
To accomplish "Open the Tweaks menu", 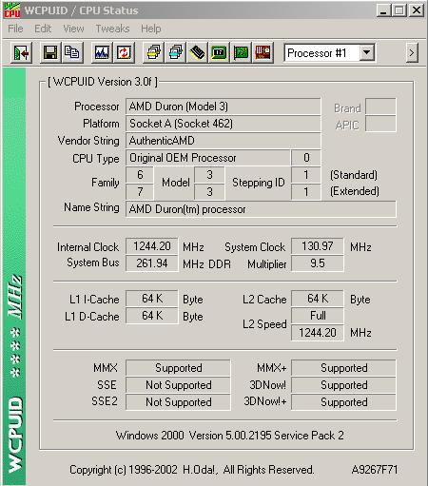I will pos(112,29).
